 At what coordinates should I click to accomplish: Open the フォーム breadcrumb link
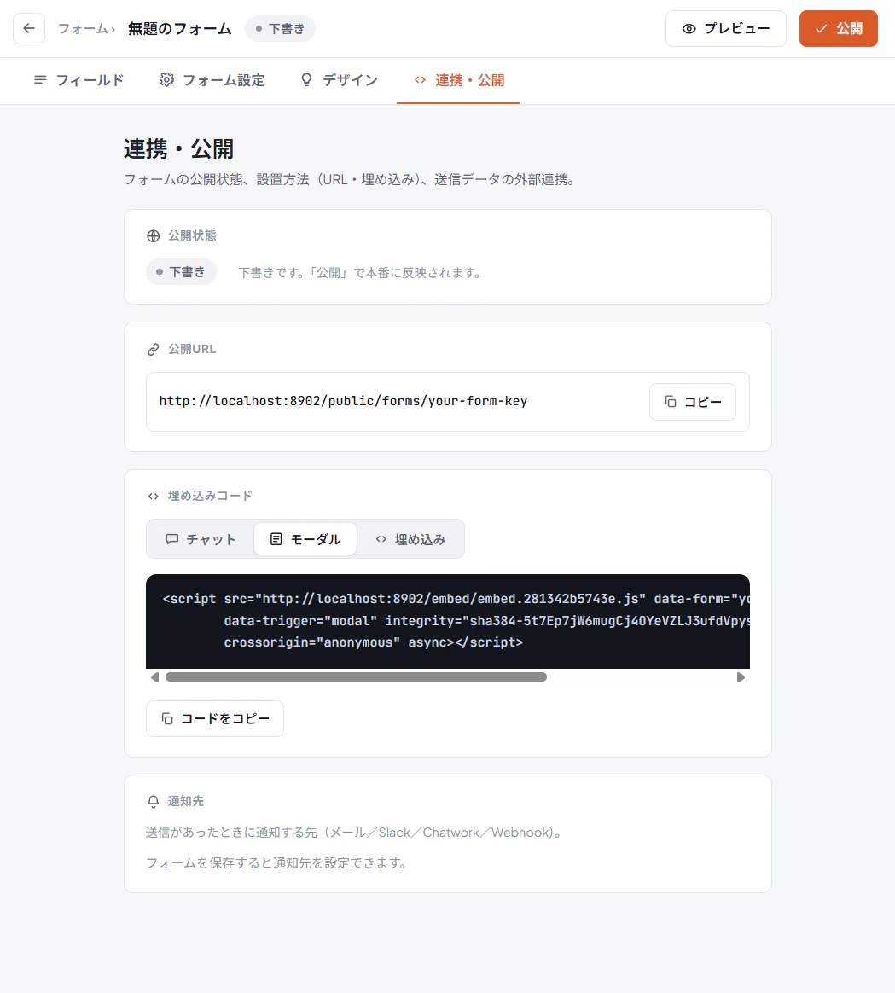click(x=83, y=28)
